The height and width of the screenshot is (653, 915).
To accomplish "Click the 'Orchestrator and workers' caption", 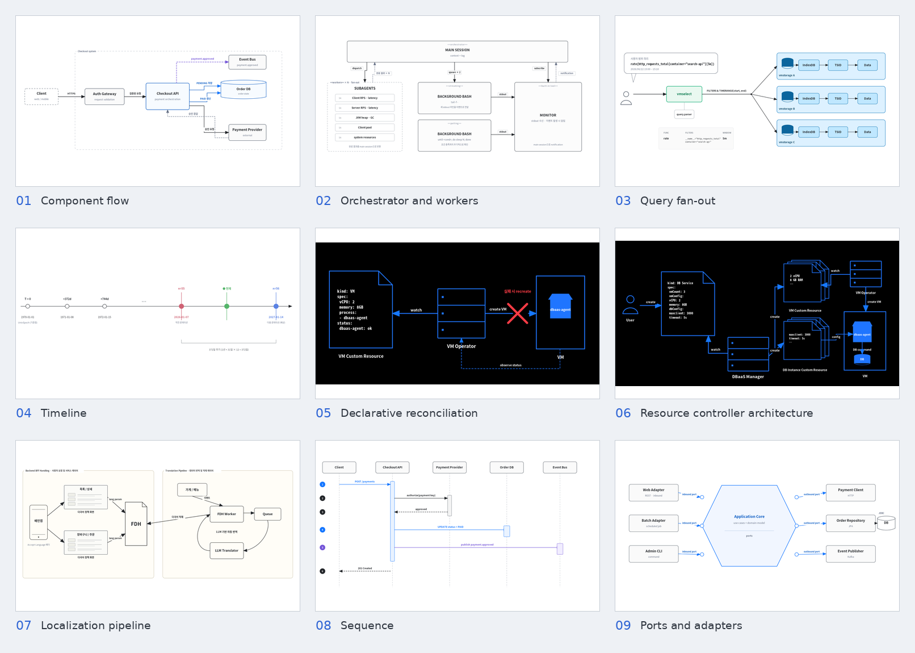I will [x=409, y=201].
